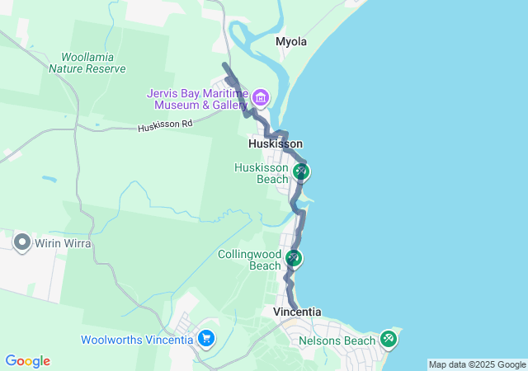Open the Woollamia Nature Reserve label
The width and height of the screenshot is (528, 371).
87,63
